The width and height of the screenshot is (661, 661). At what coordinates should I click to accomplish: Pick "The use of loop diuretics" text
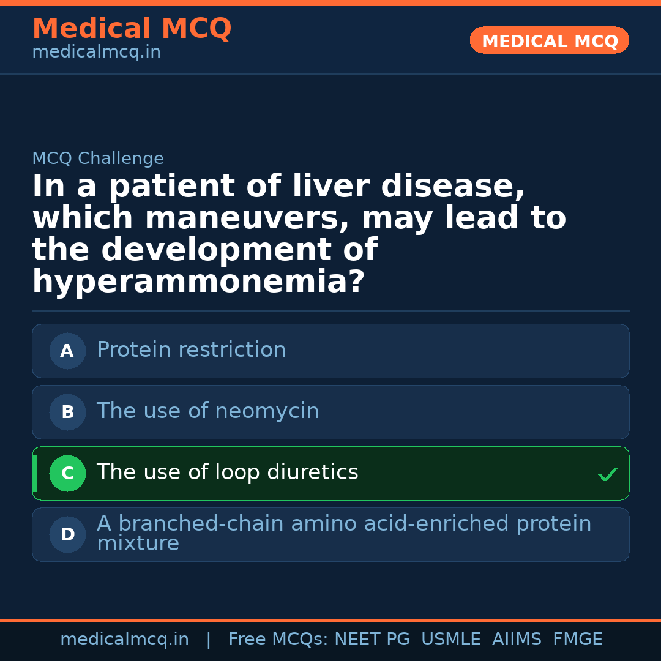click(227, 472)
